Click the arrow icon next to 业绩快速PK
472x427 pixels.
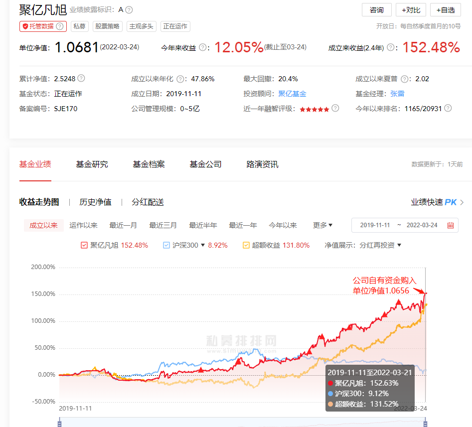coord(462,202)
